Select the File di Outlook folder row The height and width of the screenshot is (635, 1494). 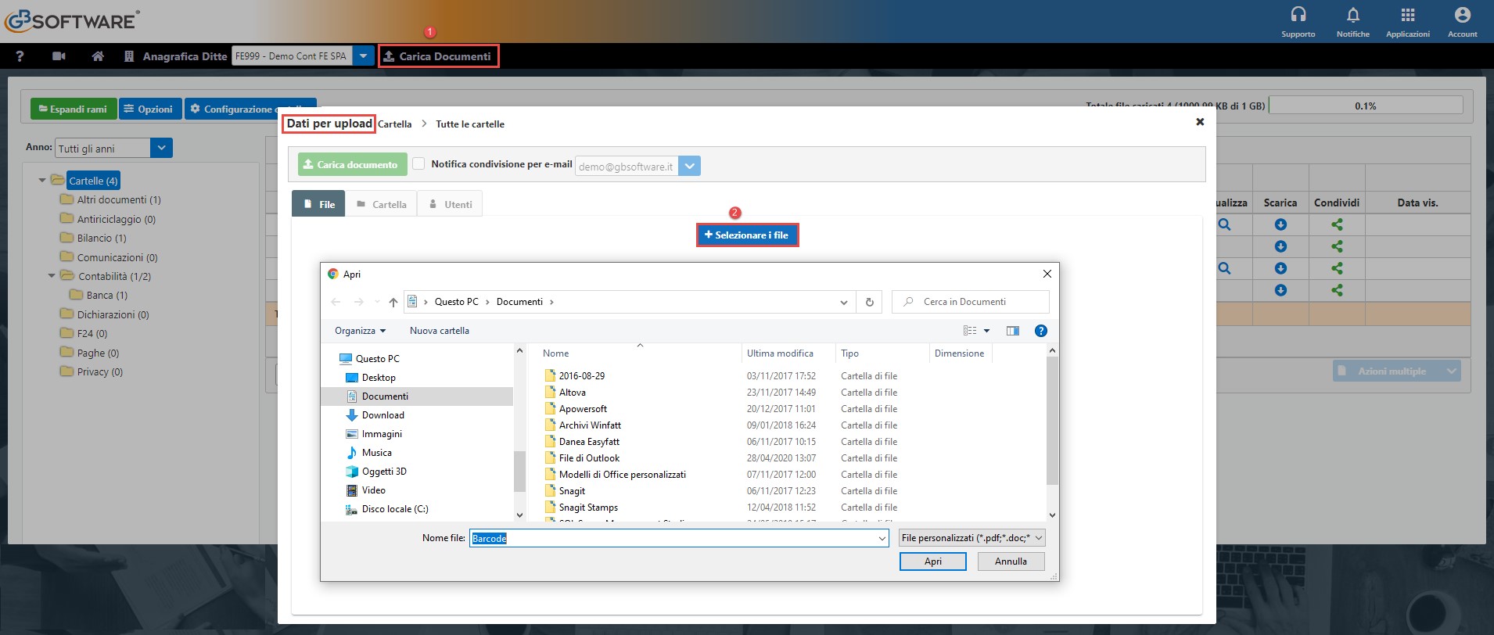tap(720, 458)
